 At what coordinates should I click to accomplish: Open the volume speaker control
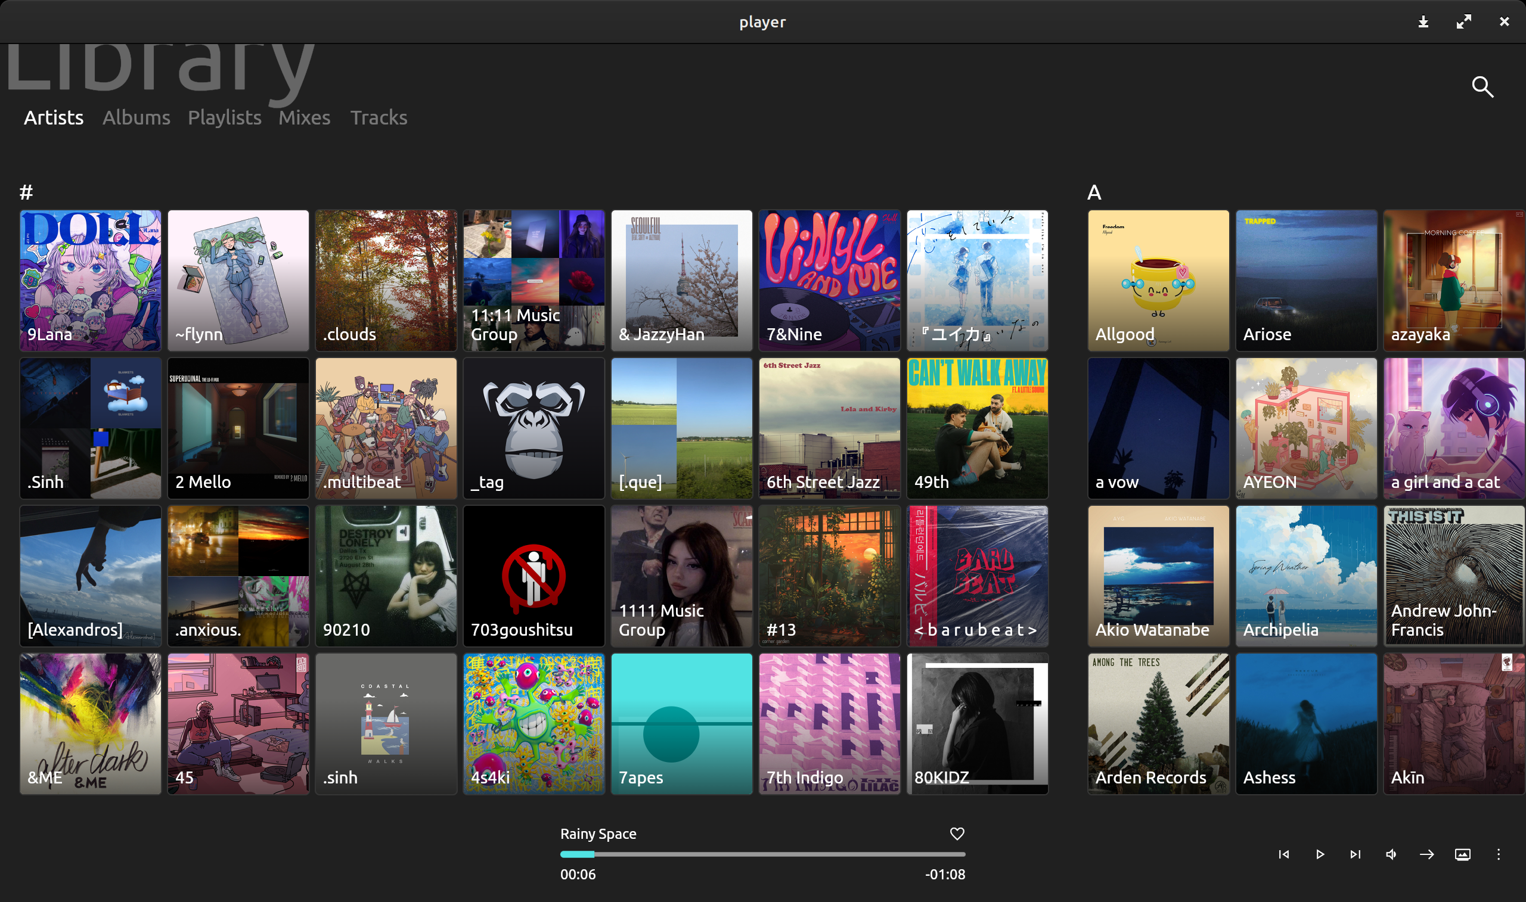pos(1391,854)
